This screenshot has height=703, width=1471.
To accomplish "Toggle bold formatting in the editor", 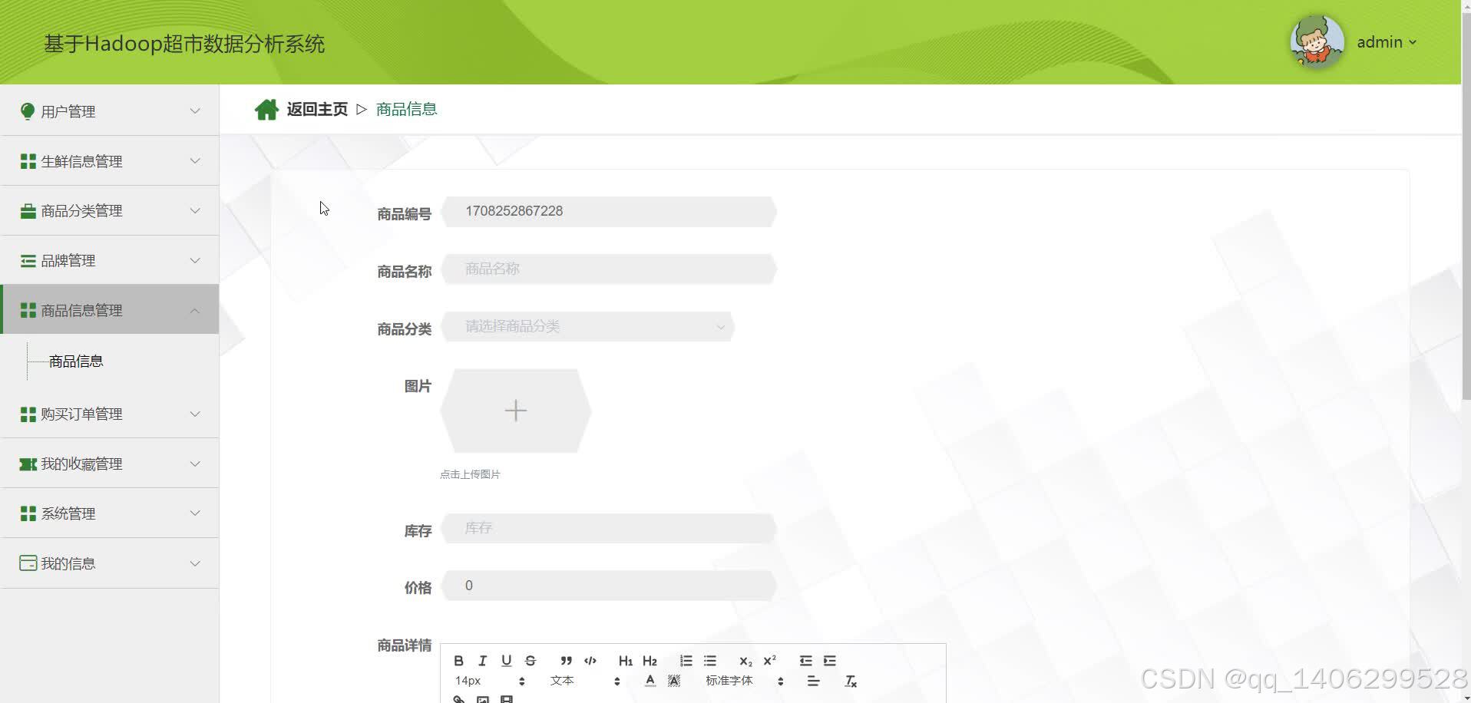I will pos(458,661).
